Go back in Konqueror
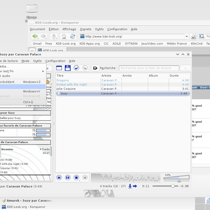 click(35, 36)
